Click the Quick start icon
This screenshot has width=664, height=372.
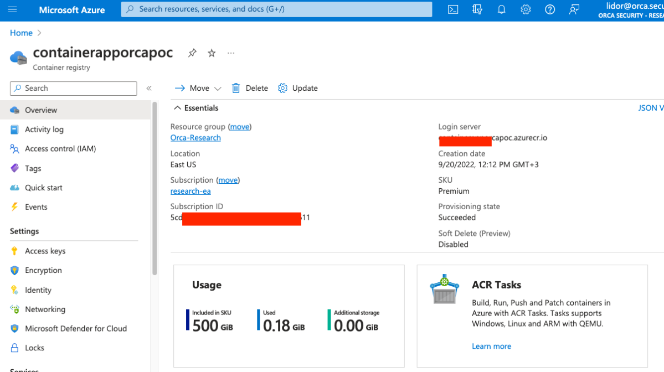click(14, 188)
